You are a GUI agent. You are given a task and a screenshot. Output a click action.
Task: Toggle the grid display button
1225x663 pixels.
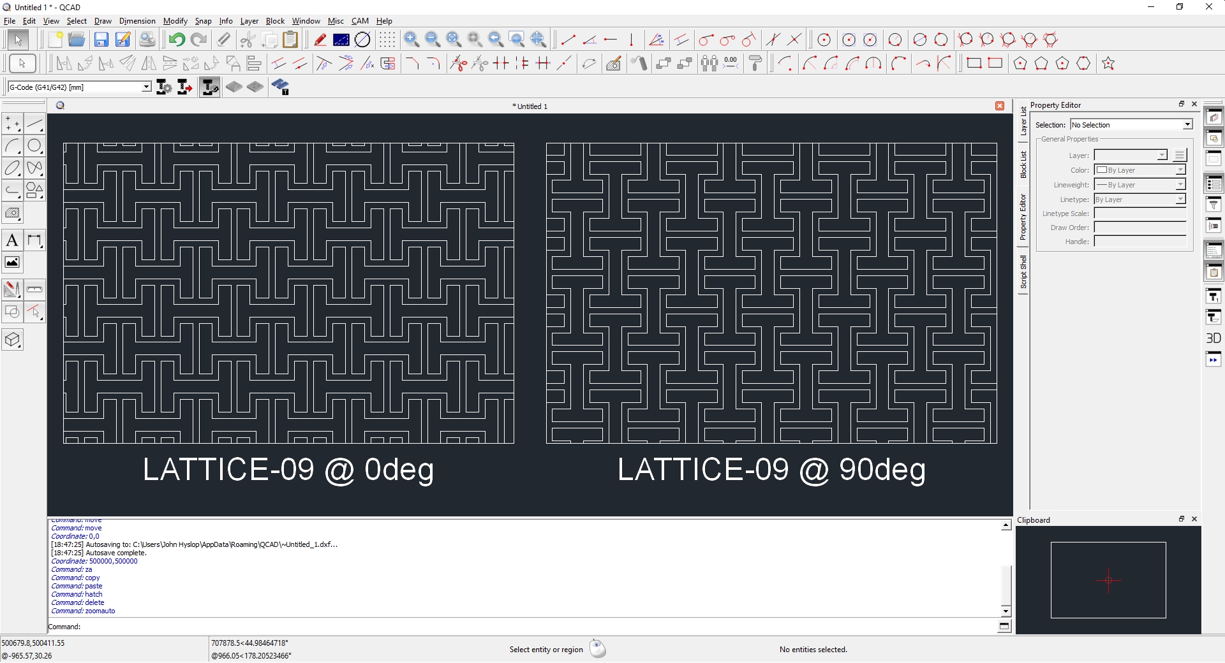387,40
